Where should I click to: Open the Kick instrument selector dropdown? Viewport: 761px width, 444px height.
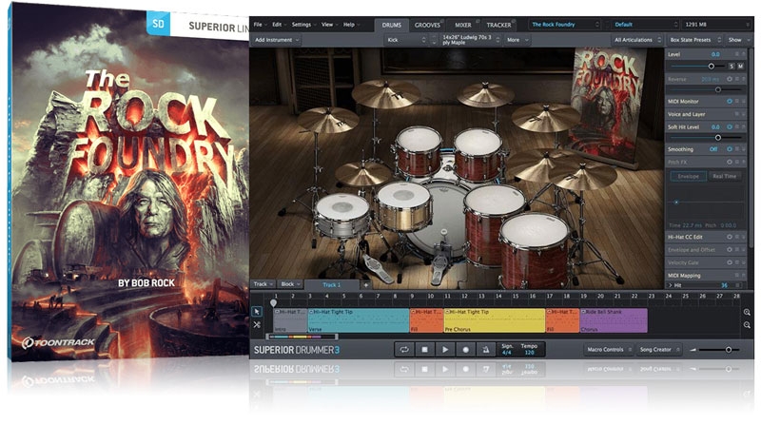(x=406, y=40)
